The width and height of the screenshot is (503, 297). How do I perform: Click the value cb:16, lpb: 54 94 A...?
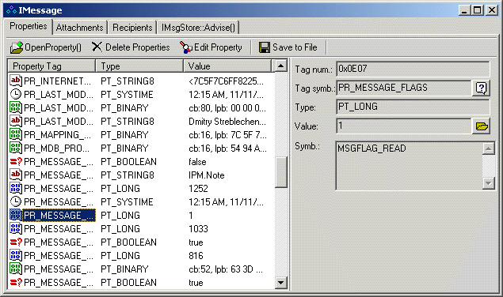pyautogui.click(x=227, y=148)
